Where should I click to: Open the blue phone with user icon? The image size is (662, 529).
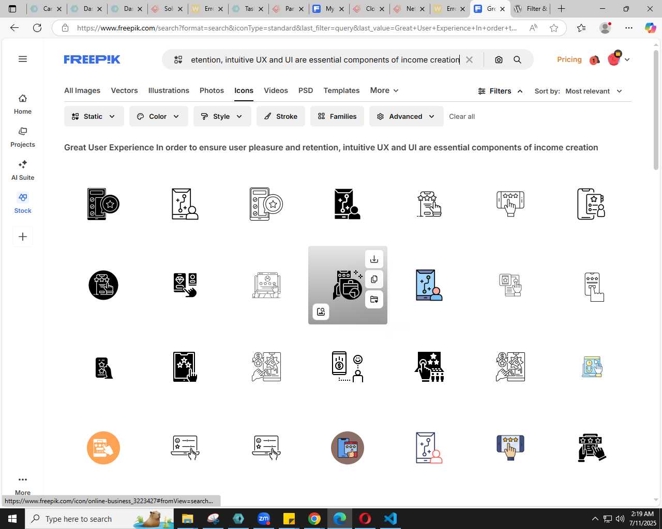click(x=429, y=285)
